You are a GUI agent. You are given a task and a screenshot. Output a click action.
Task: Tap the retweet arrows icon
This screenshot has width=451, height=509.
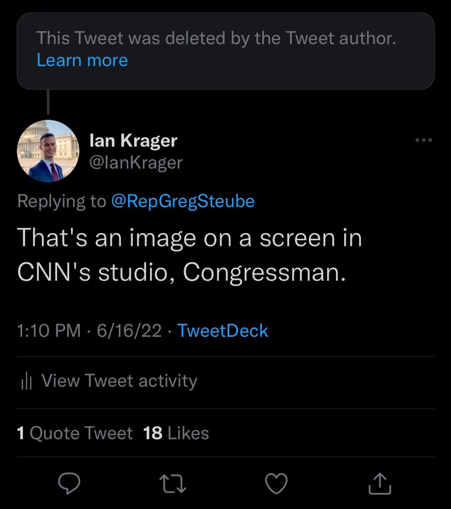click(x=173, y=484)
